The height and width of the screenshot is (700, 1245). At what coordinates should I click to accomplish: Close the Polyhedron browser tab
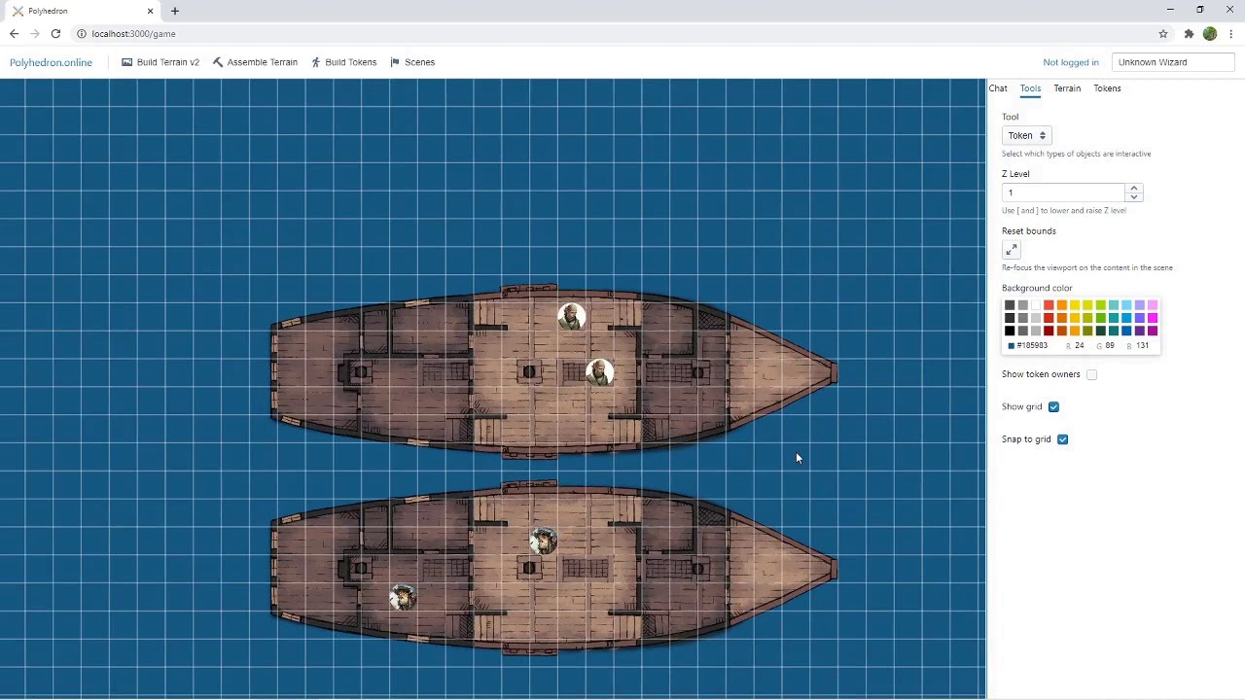(150, 11)
